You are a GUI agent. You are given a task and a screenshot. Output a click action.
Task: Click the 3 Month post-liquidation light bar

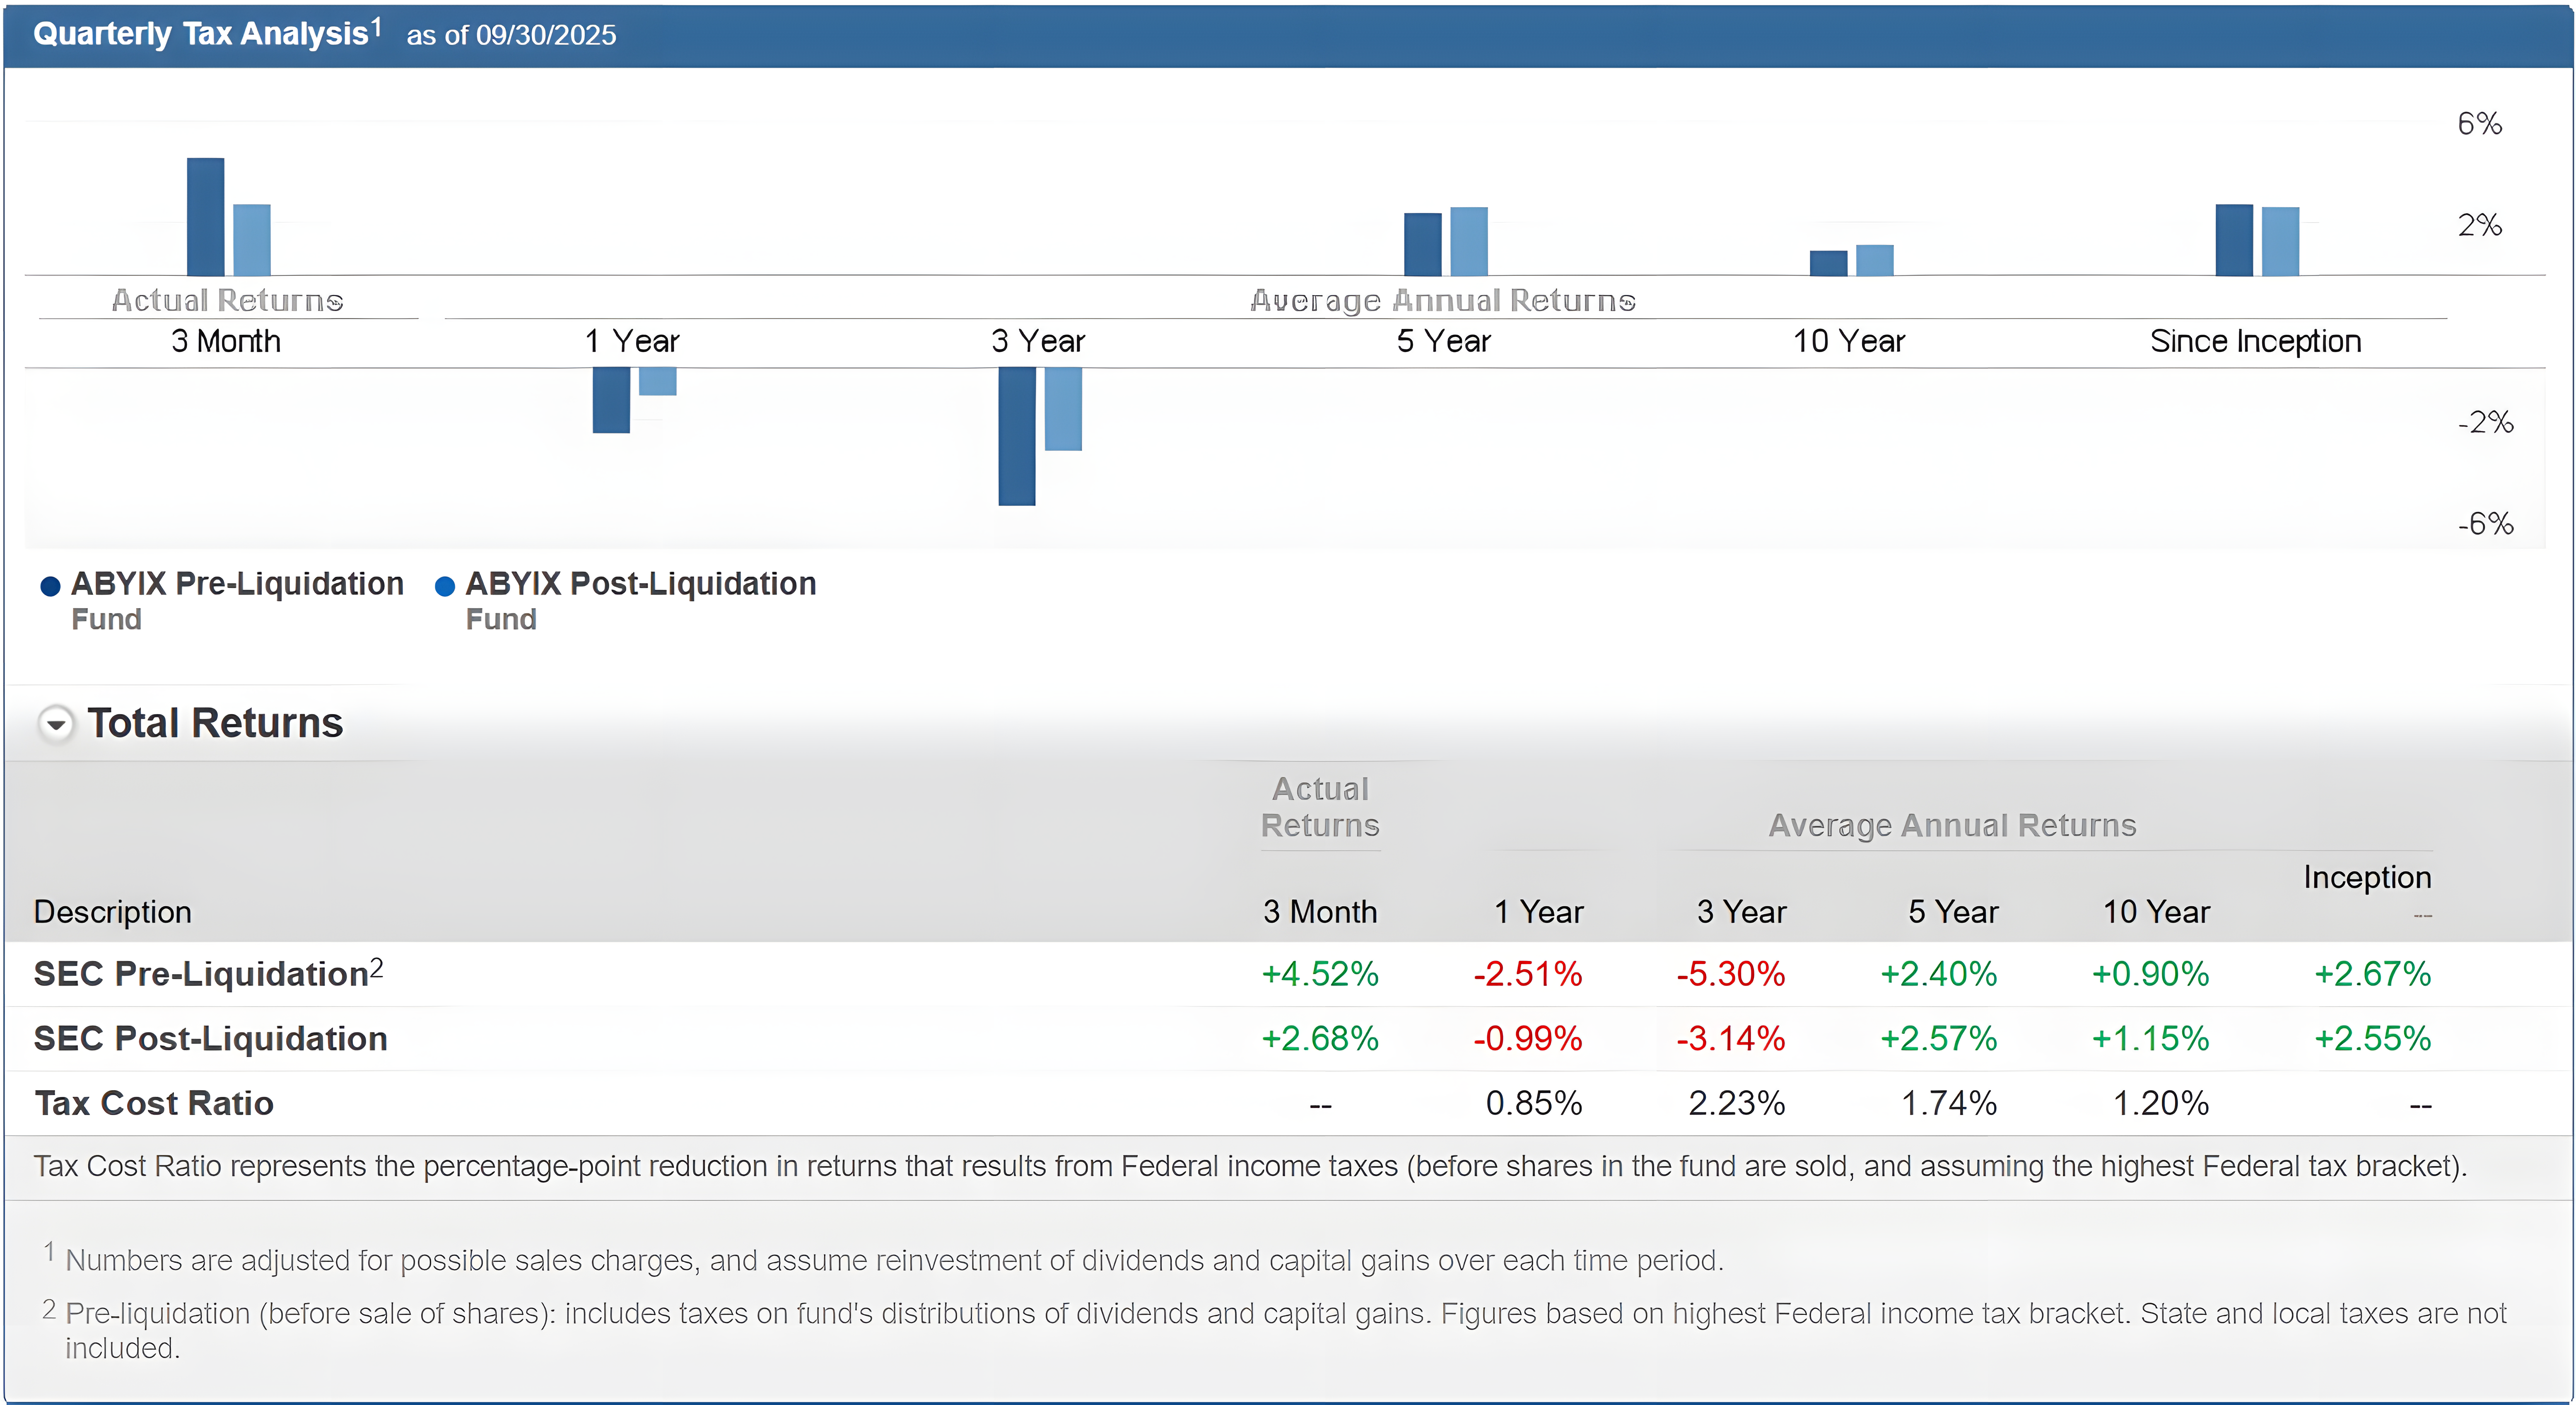tap(252, 240)
